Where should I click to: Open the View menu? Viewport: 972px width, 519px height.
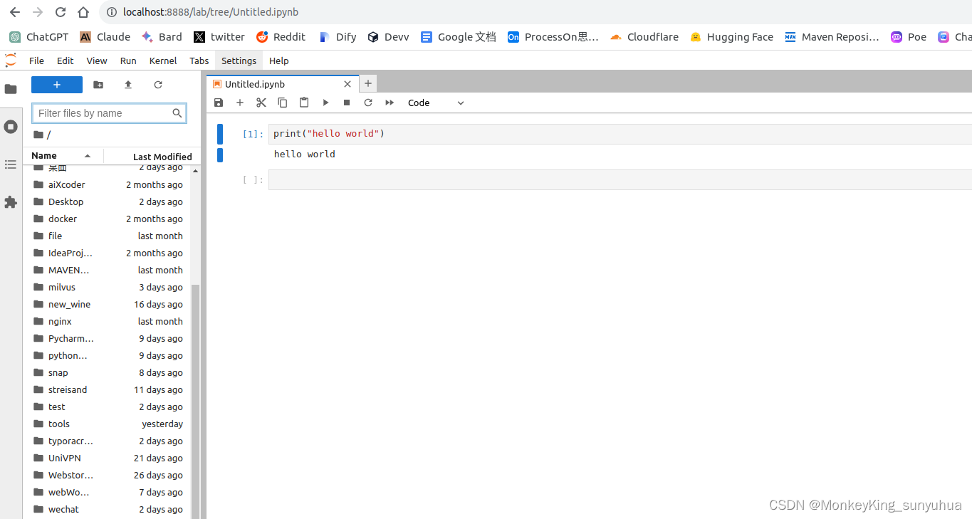97,61
